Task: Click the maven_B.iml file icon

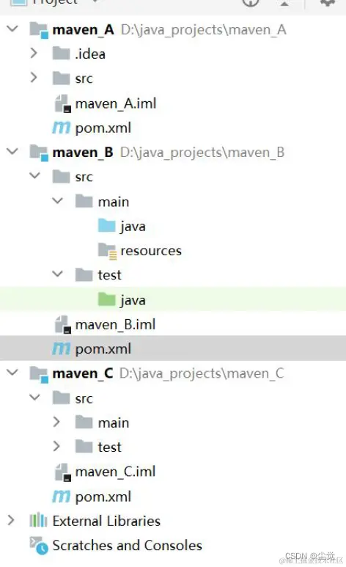Action: (x=62, y=324)
